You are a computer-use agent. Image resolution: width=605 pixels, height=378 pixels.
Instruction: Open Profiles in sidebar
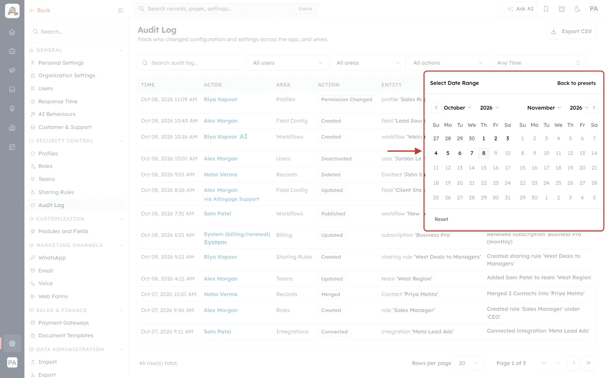tap(48, 154)
